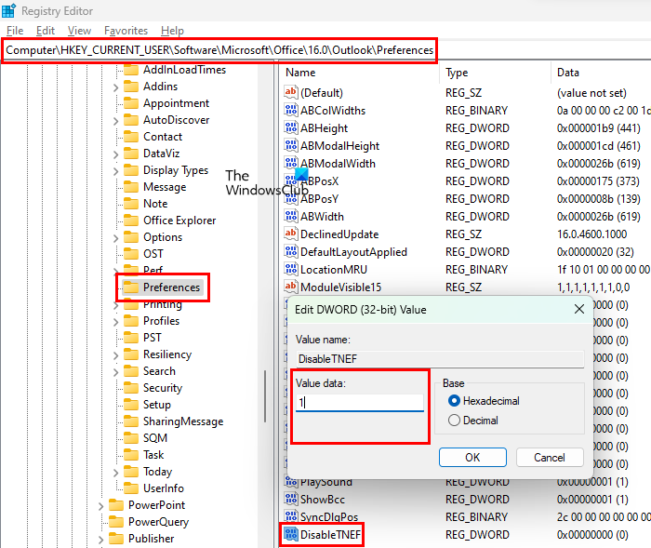The height and width of the screenshot is (548, 651).
Task: Click the Security folder icon
Action: tap(131, 388)
